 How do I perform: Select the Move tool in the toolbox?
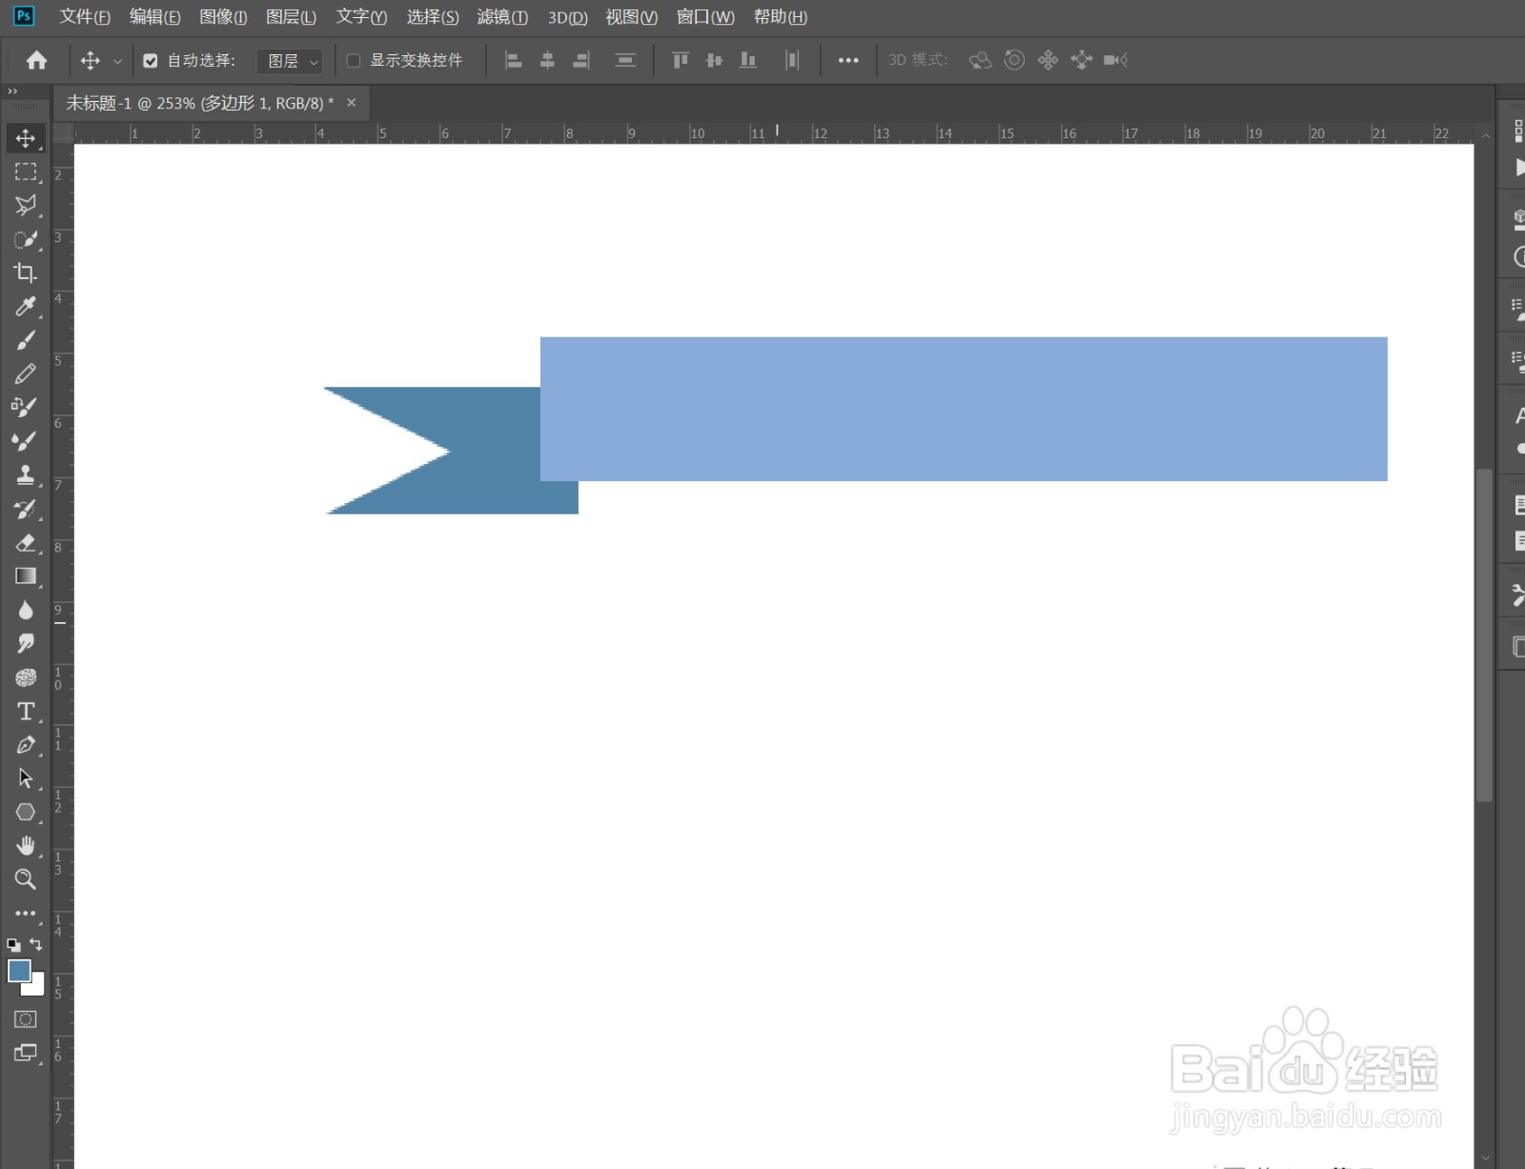[26, 138]
